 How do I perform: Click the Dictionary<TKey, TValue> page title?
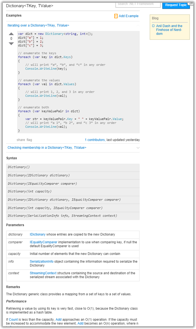coord(30,6)
